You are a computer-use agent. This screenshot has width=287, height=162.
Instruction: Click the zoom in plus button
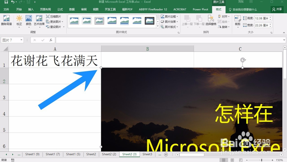point(272,160)
